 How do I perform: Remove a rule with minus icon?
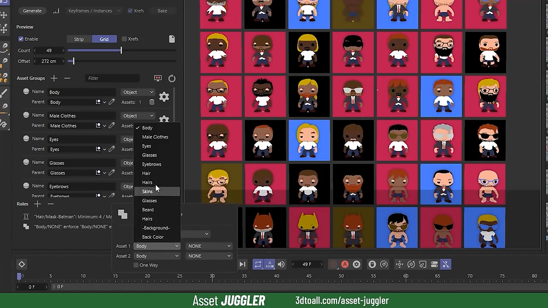[51, 204]
